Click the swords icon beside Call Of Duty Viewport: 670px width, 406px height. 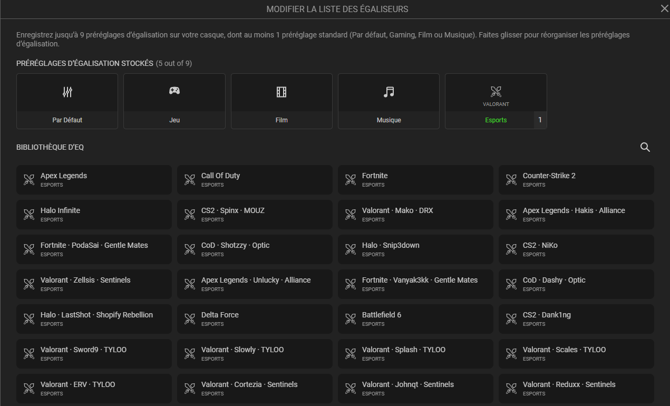190,180
